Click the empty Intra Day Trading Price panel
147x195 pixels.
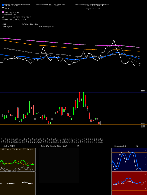click(59, 165)
